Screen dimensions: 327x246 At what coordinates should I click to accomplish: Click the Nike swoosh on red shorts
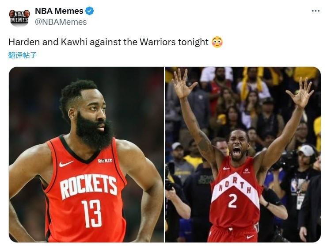[x=250, y=237]
